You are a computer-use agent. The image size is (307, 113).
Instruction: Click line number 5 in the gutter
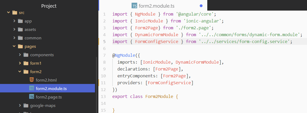(104, 41)
